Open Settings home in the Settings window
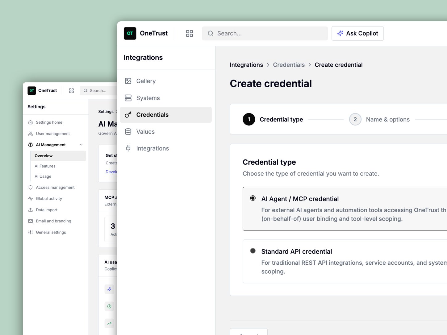447x335 pixels. (x=56, y=122)
